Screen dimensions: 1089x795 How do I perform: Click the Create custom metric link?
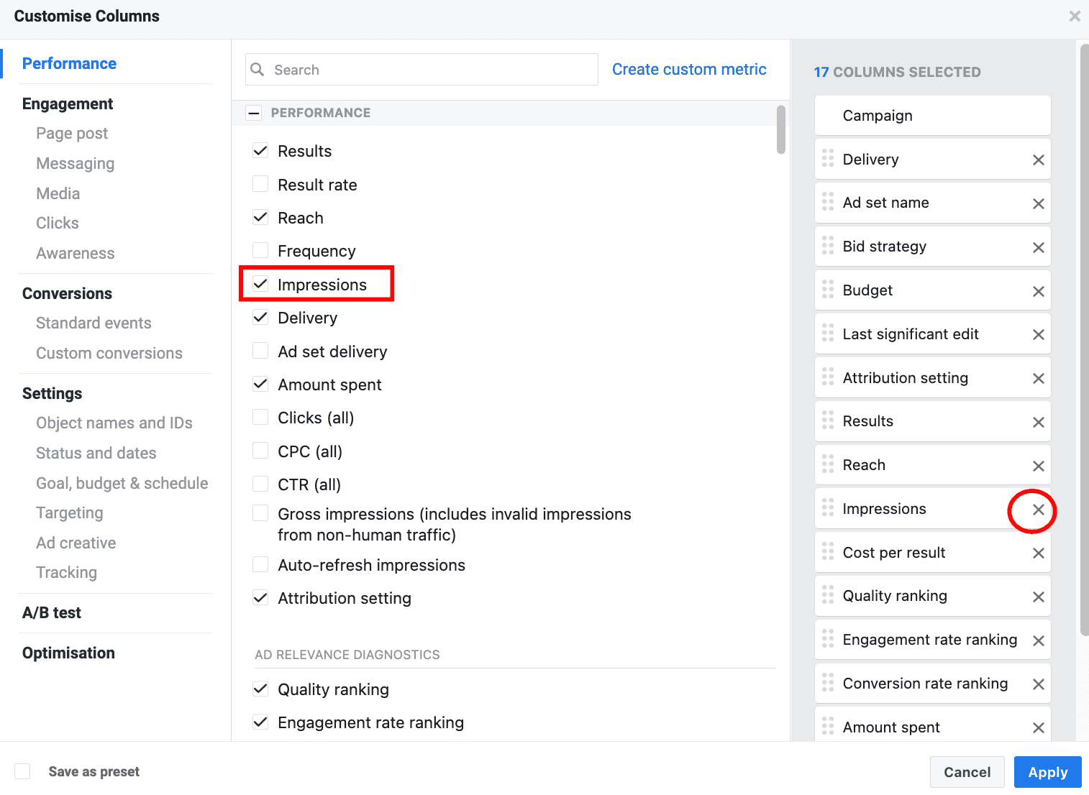pos(688,69)
